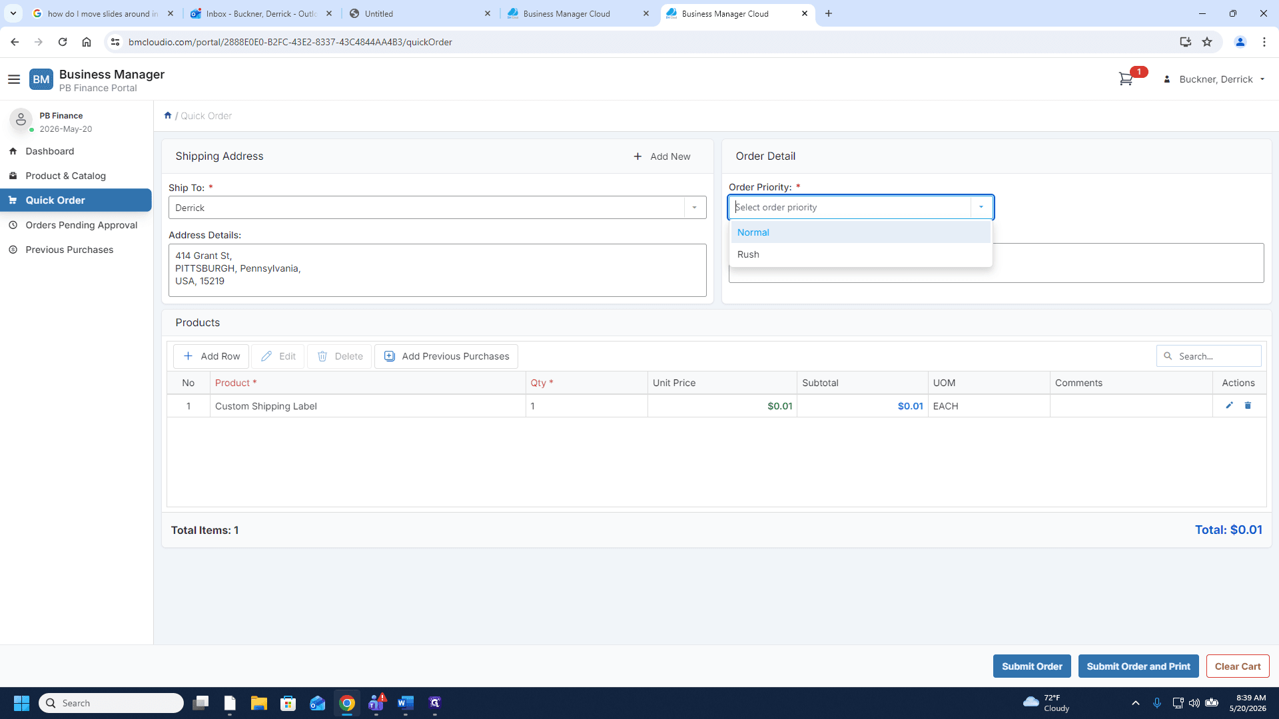Bookmark this page with star icon
1279x719 pixels.
pyautogui.click(x=1207, y=42)
